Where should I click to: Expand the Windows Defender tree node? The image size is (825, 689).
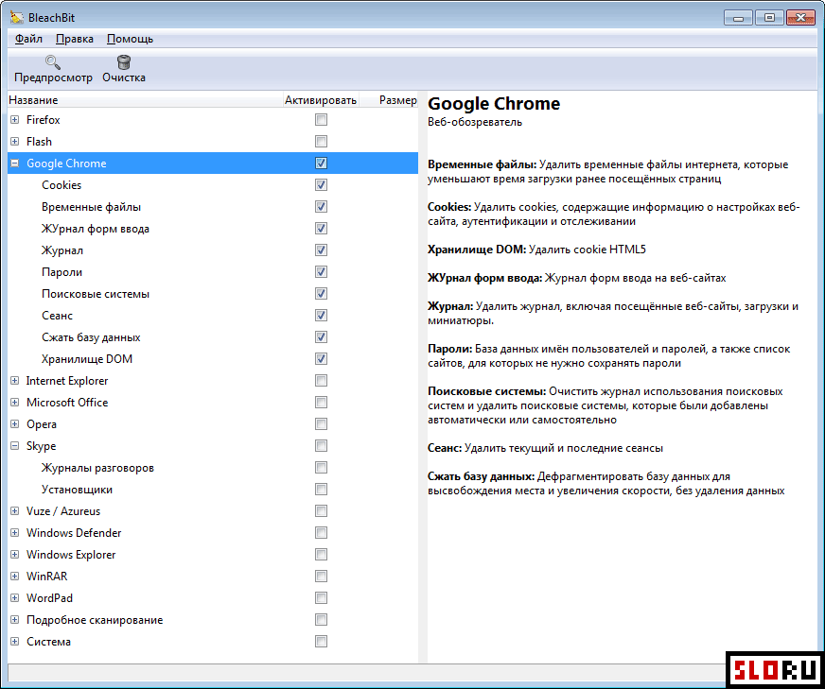coord(15,532)
